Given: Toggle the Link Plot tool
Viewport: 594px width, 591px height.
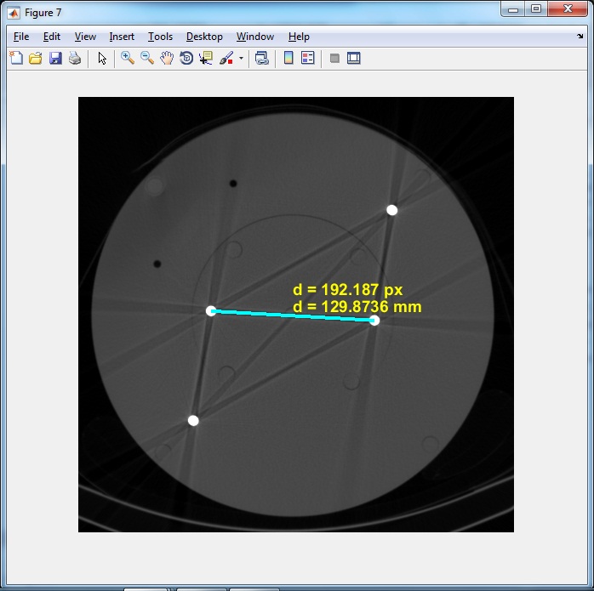Looking at the screenshot, I should [262, 59].
